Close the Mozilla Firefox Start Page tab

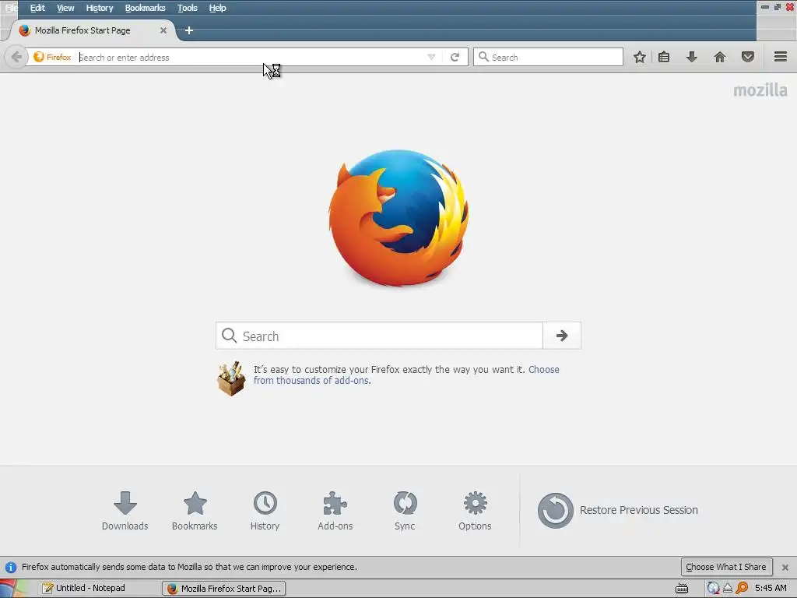(x=163, y=30)
